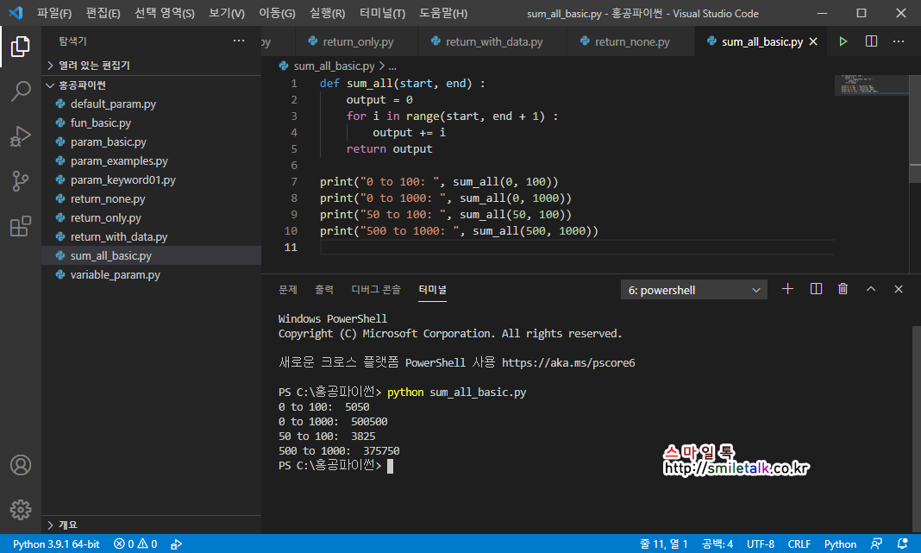Select Python 3.9.1 64-bit interpreter
The width and height of the screenshot is (921, 553).
[56, 544]
